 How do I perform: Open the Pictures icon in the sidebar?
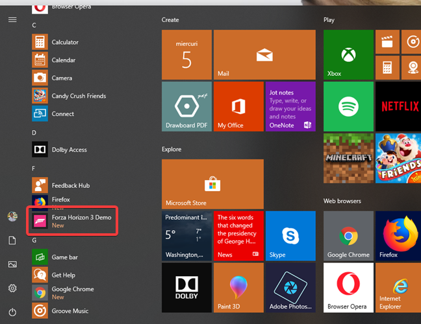tap(12, 264)
